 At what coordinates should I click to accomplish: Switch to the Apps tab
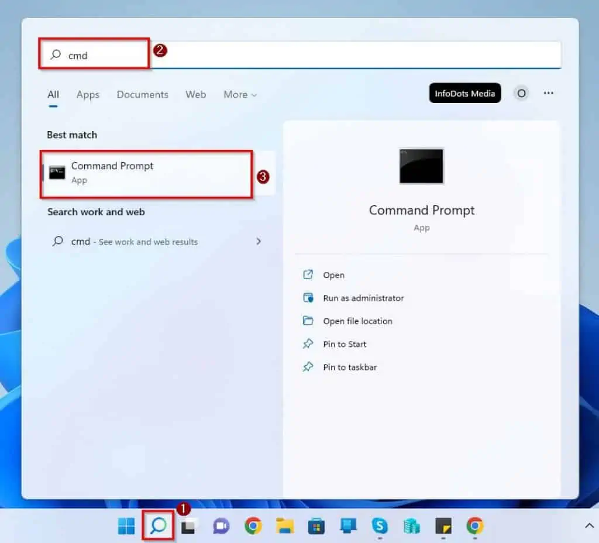click(x=88, y=94)
